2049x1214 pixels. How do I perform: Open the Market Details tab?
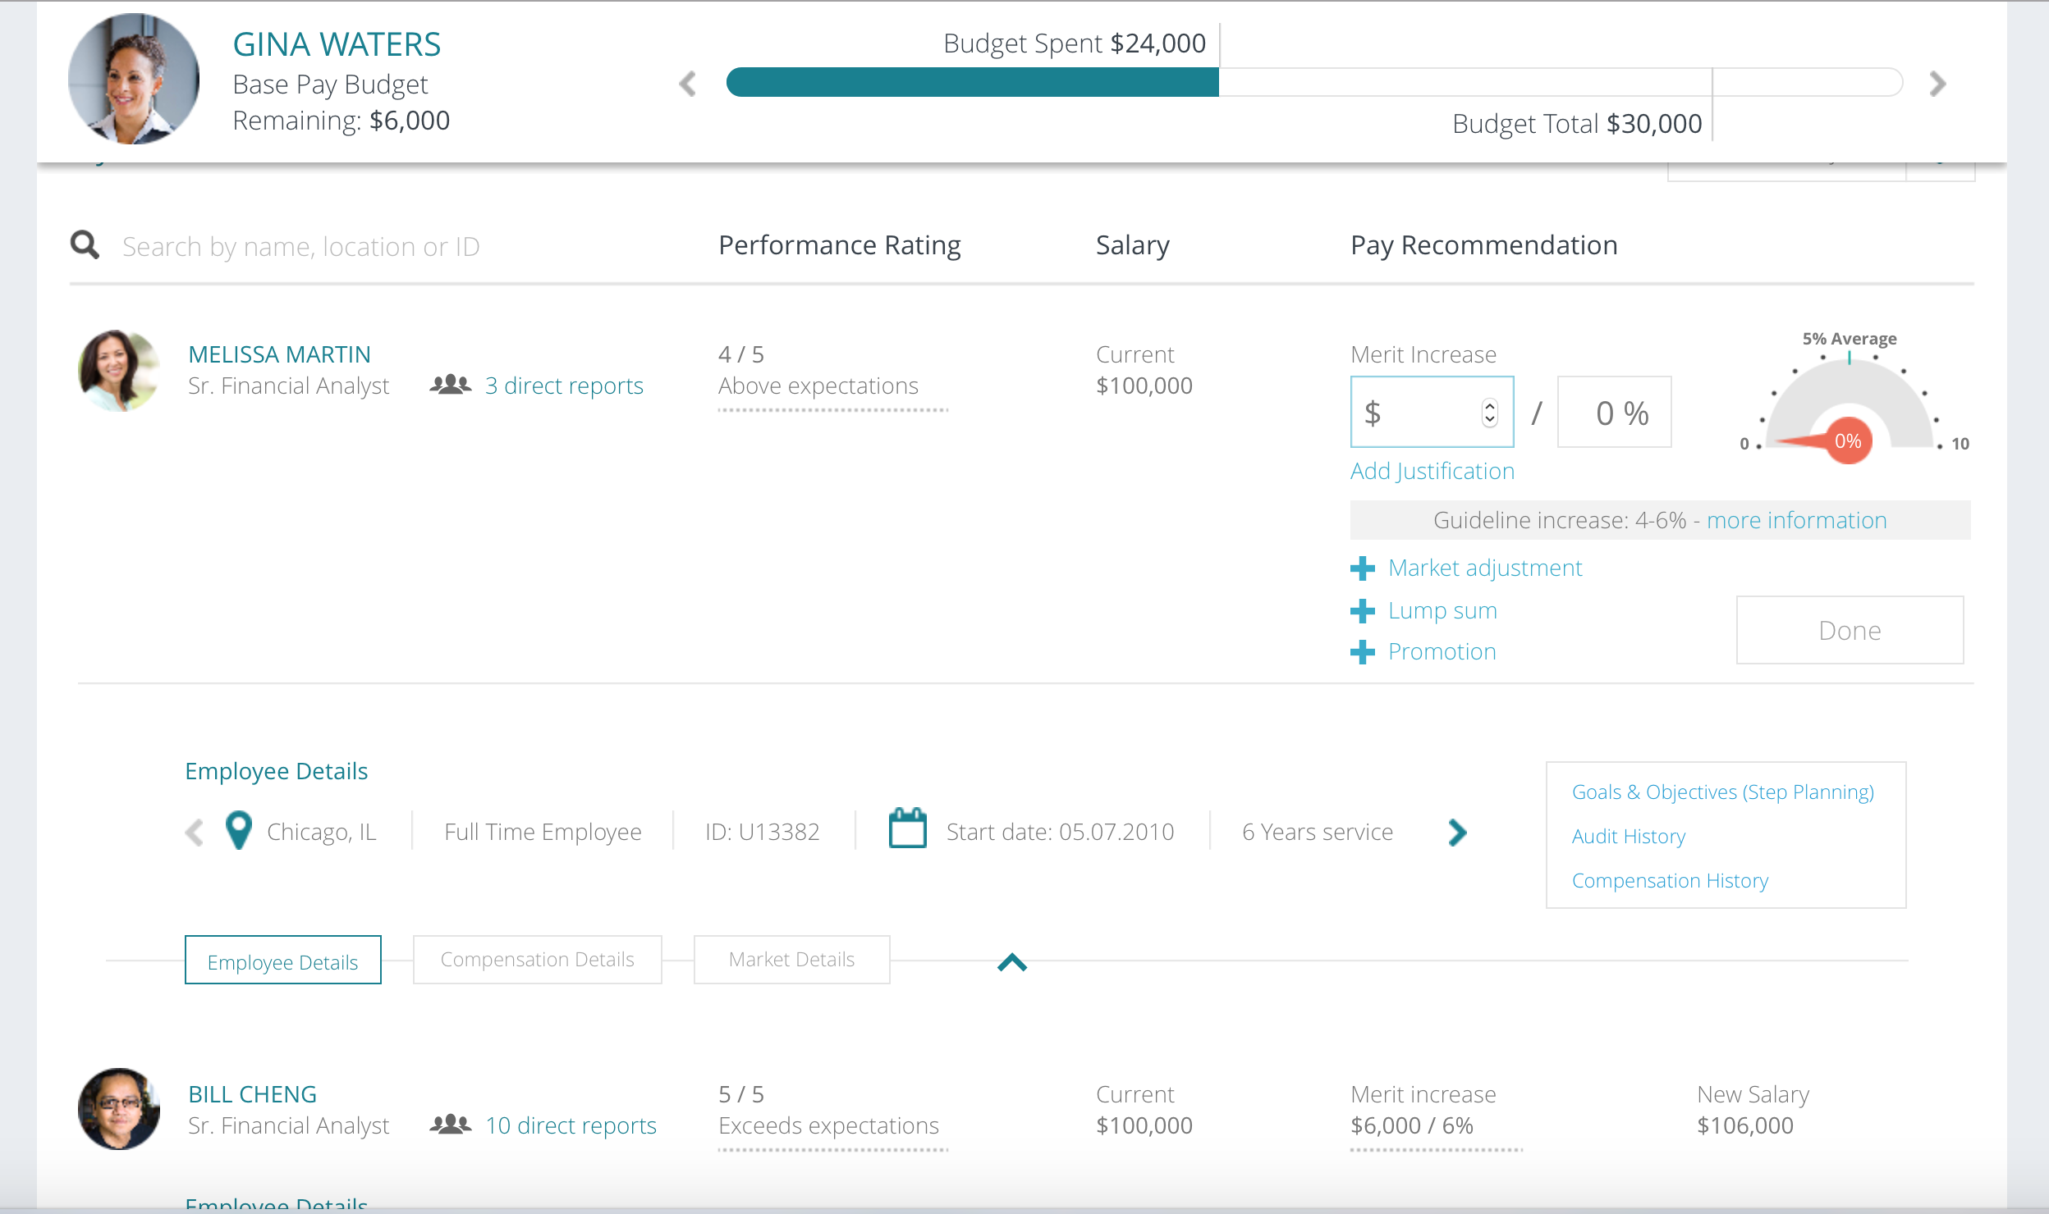(x=791, y=958)
